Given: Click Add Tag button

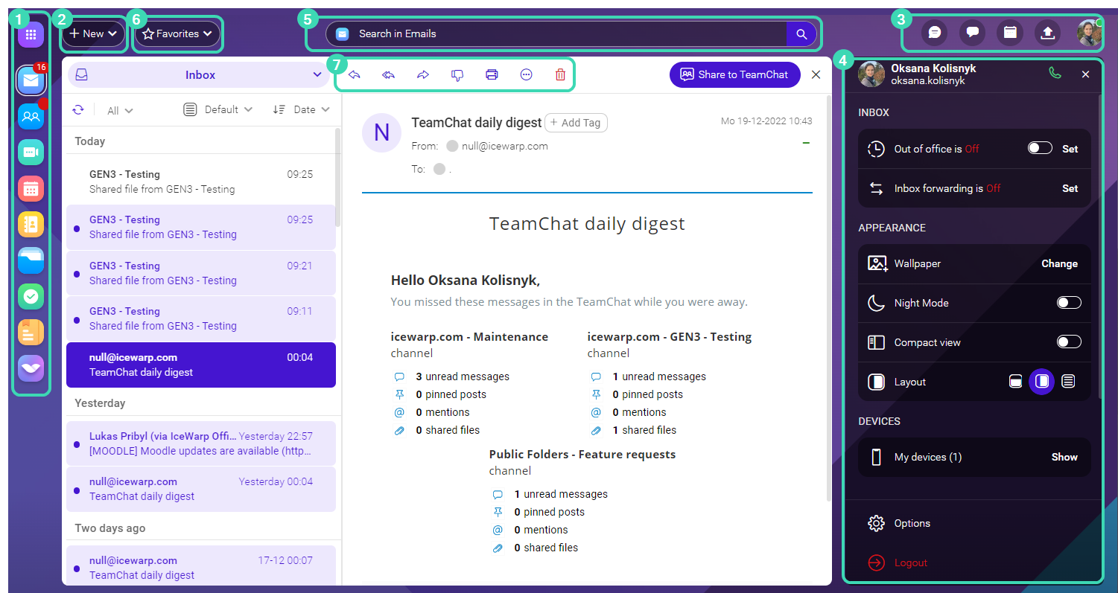Looking at the screenshot, I should (x=577, y=123).
